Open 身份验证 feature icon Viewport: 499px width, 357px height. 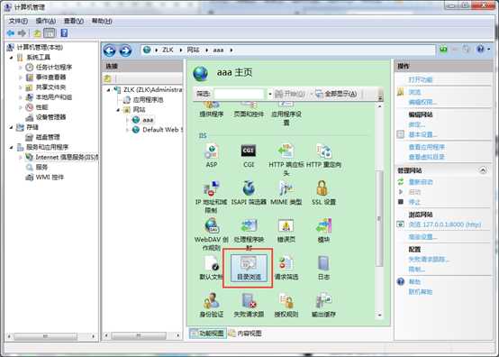tap(212, 305)
